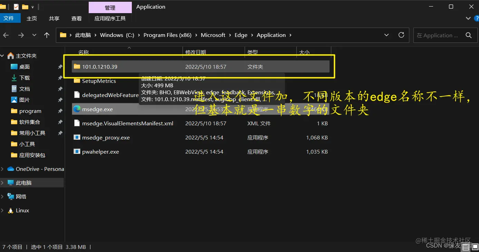Select the 101.0.1210.39 folder
479x252 pixels.
point(201,67)
